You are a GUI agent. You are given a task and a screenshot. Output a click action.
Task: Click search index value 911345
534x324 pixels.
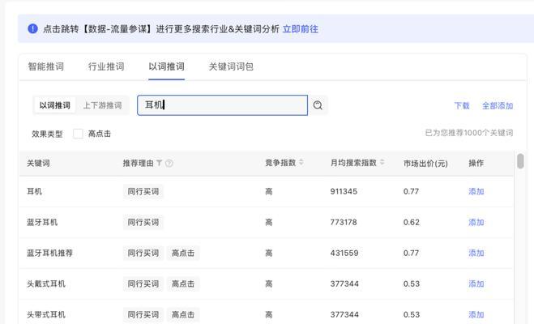(344, 192)
